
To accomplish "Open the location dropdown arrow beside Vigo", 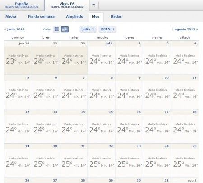I will (x=94, y=5).
